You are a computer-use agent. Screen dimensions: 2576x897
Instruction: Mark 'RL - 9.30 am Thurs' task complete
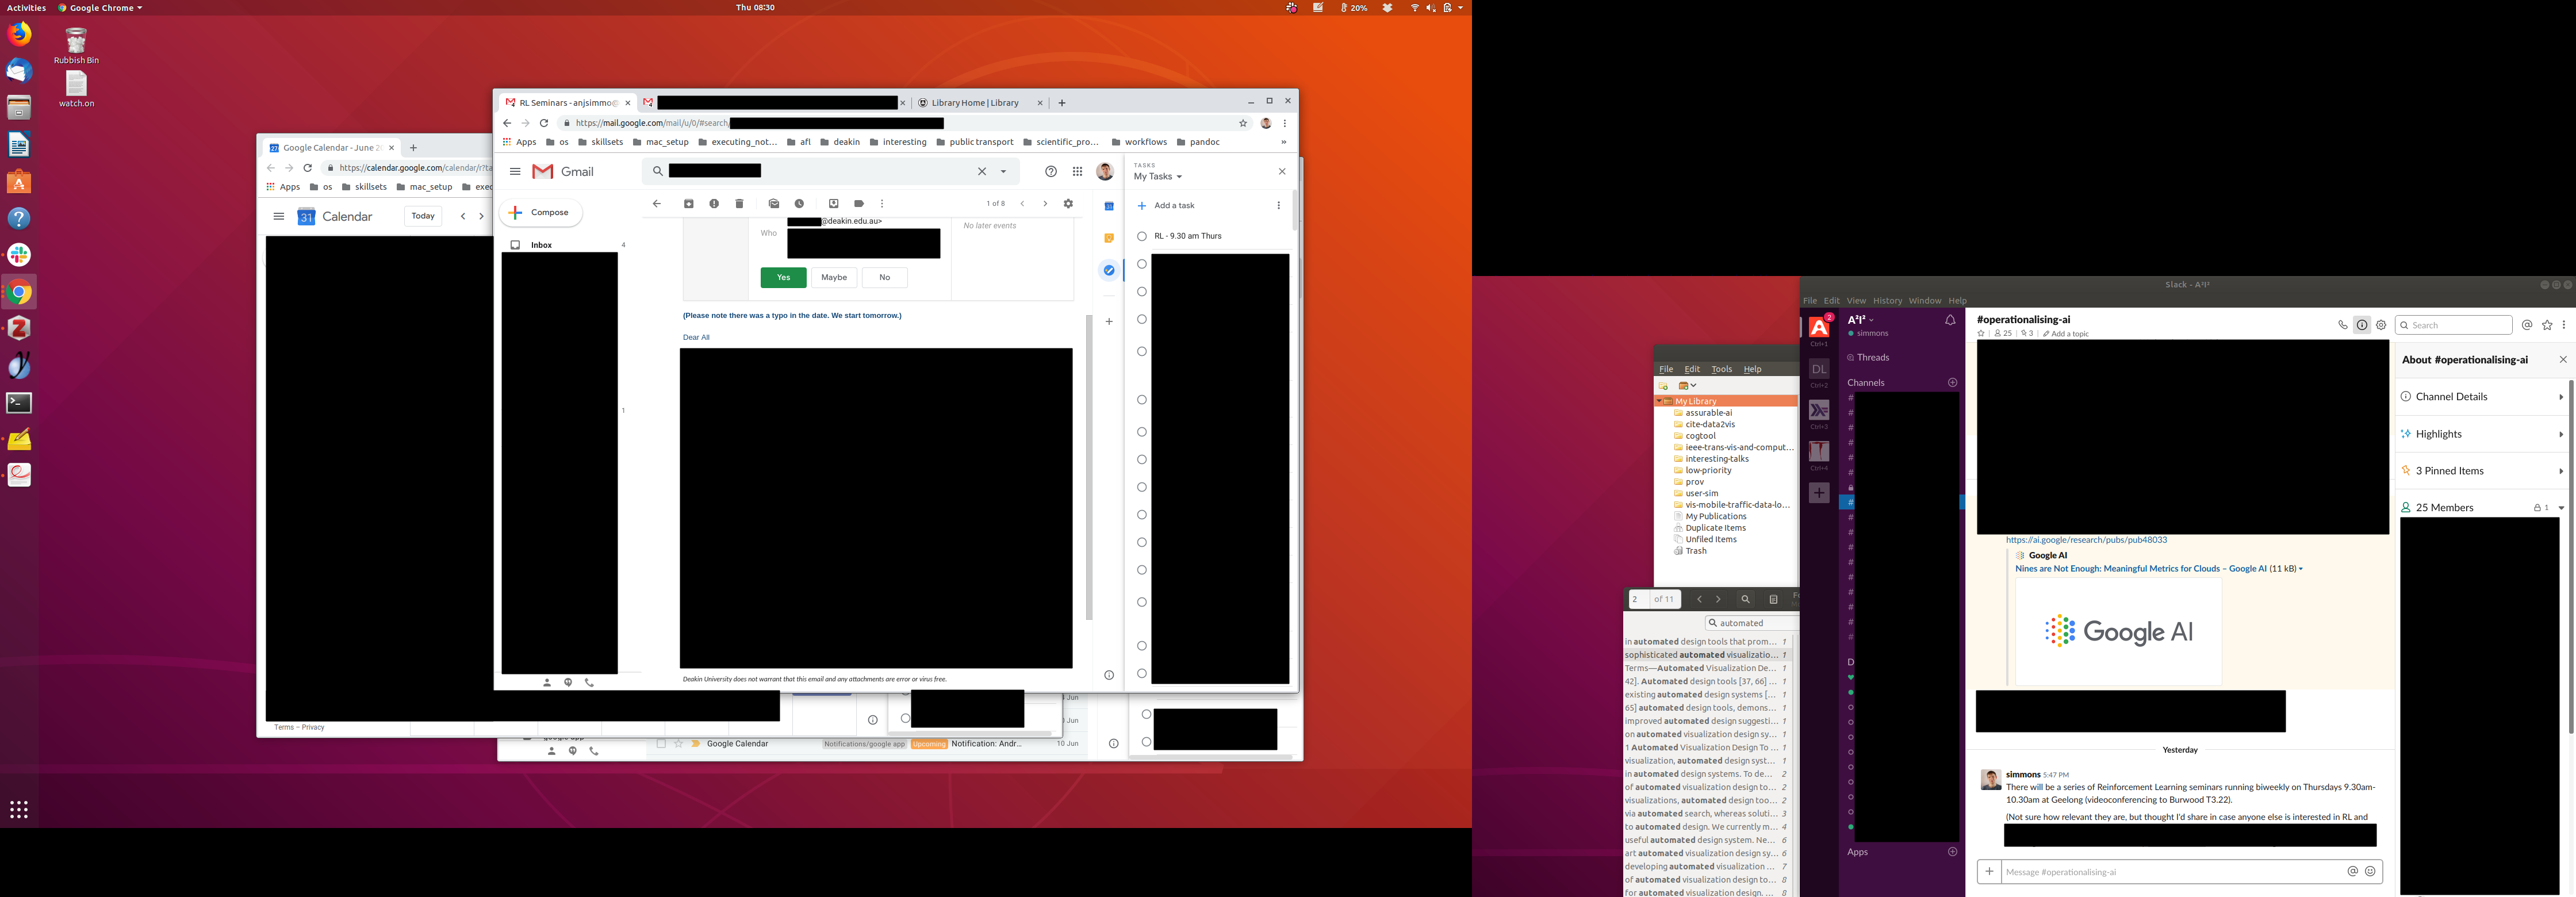[1142, 236]
